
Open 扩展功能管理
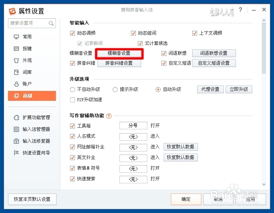(x=32, y=117)
